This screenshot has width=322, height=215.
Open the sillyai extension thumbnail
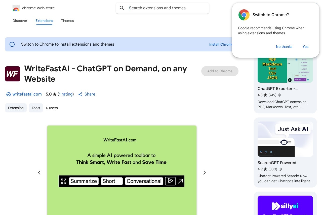pyautogui.click(x=285, y=205)
